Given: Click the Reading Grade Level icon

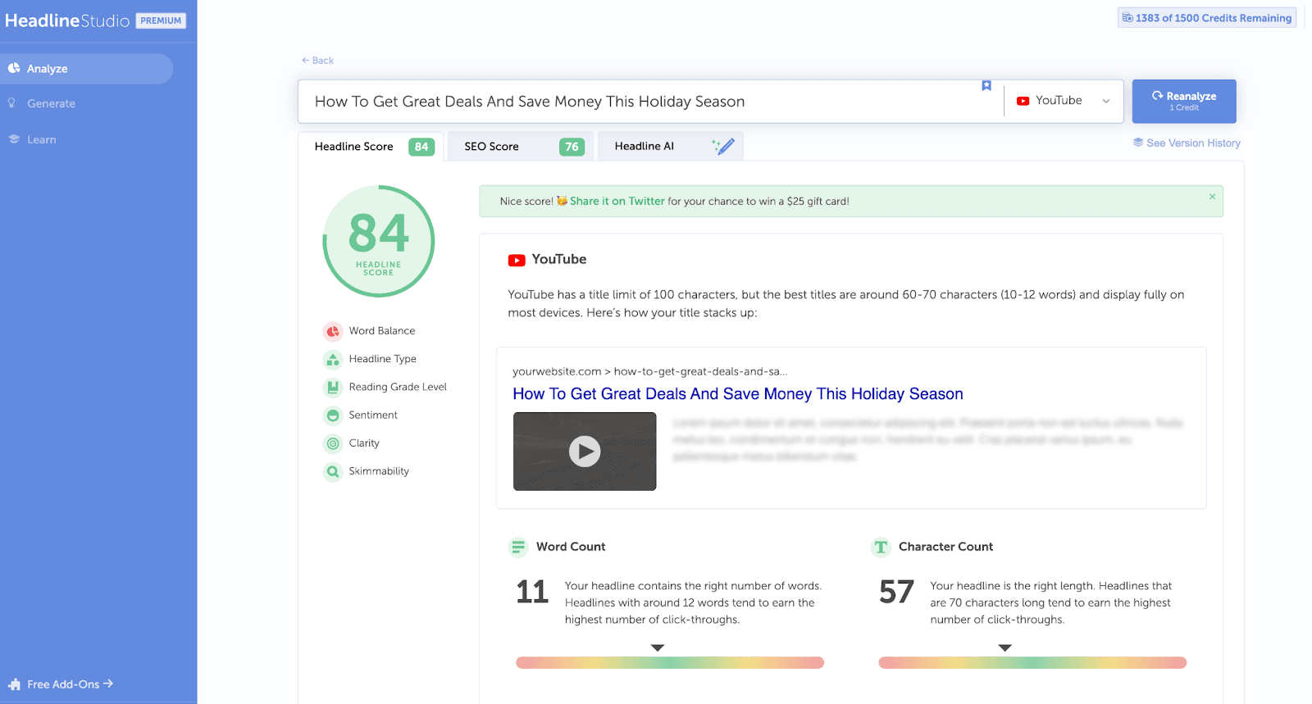Looking at the screenshot, I should click(x=333, y=387).
